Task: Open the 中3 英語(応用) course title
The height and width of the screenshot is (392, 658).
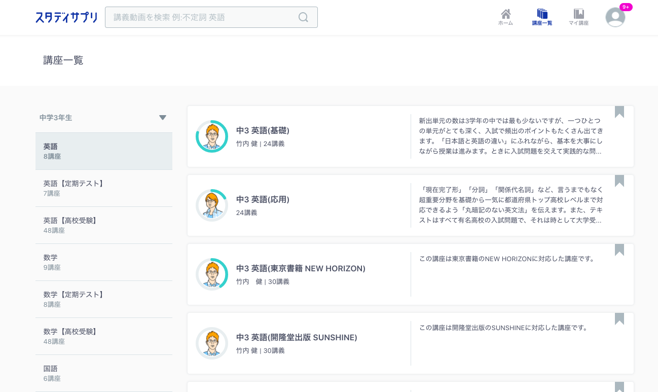Action: click(x=263, y=199)
